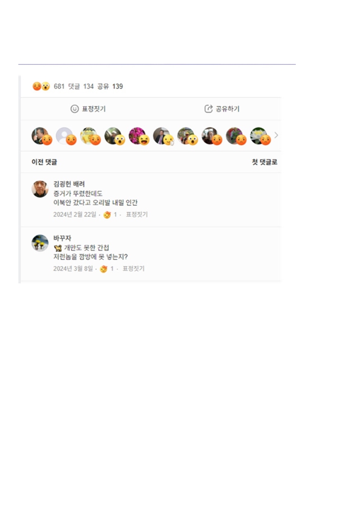
Task: Open the reactor in suit with thinking emoji
Action: pyautogui.click(x=161, y=135)
